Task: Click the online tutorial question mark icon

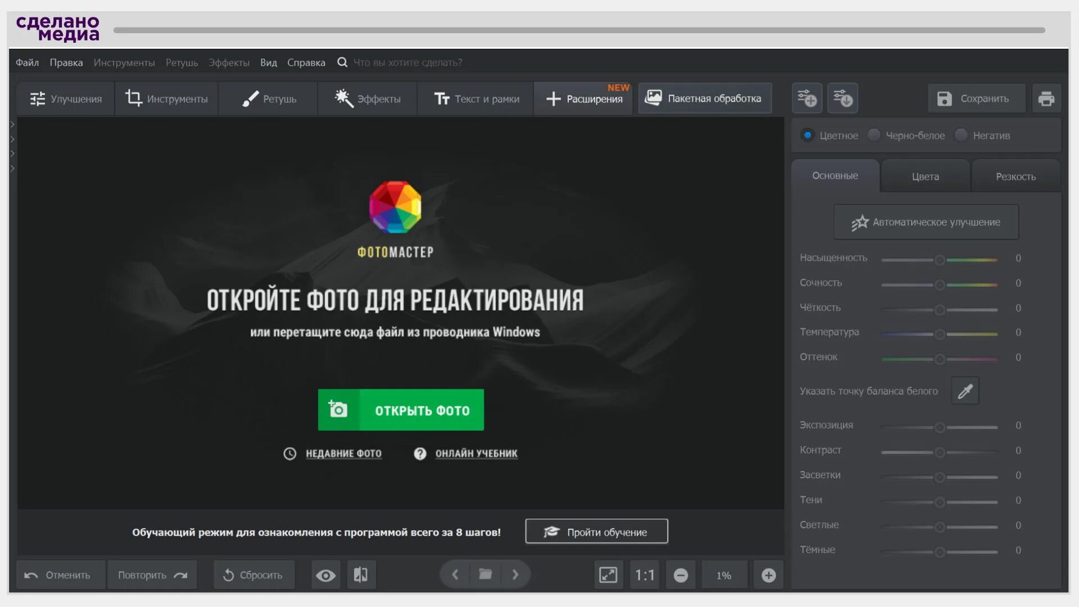Action: 420,454
